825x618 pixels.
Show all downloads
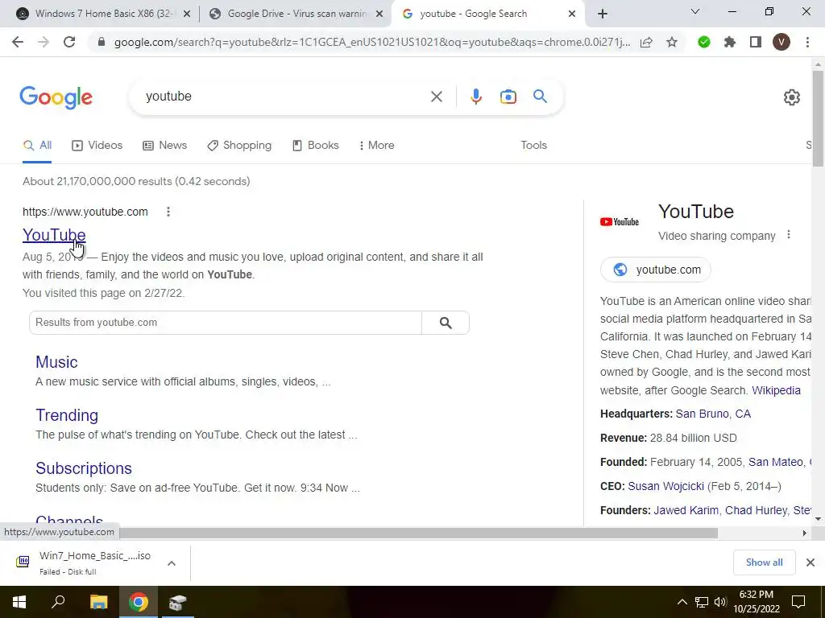coord(764,562)
